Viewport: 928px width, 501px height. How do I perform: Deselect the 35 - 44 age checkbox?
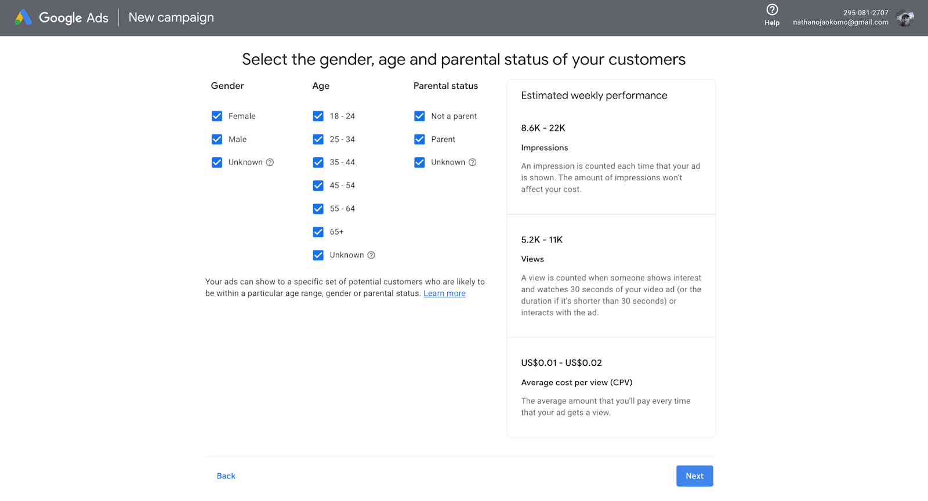(318, 162)
